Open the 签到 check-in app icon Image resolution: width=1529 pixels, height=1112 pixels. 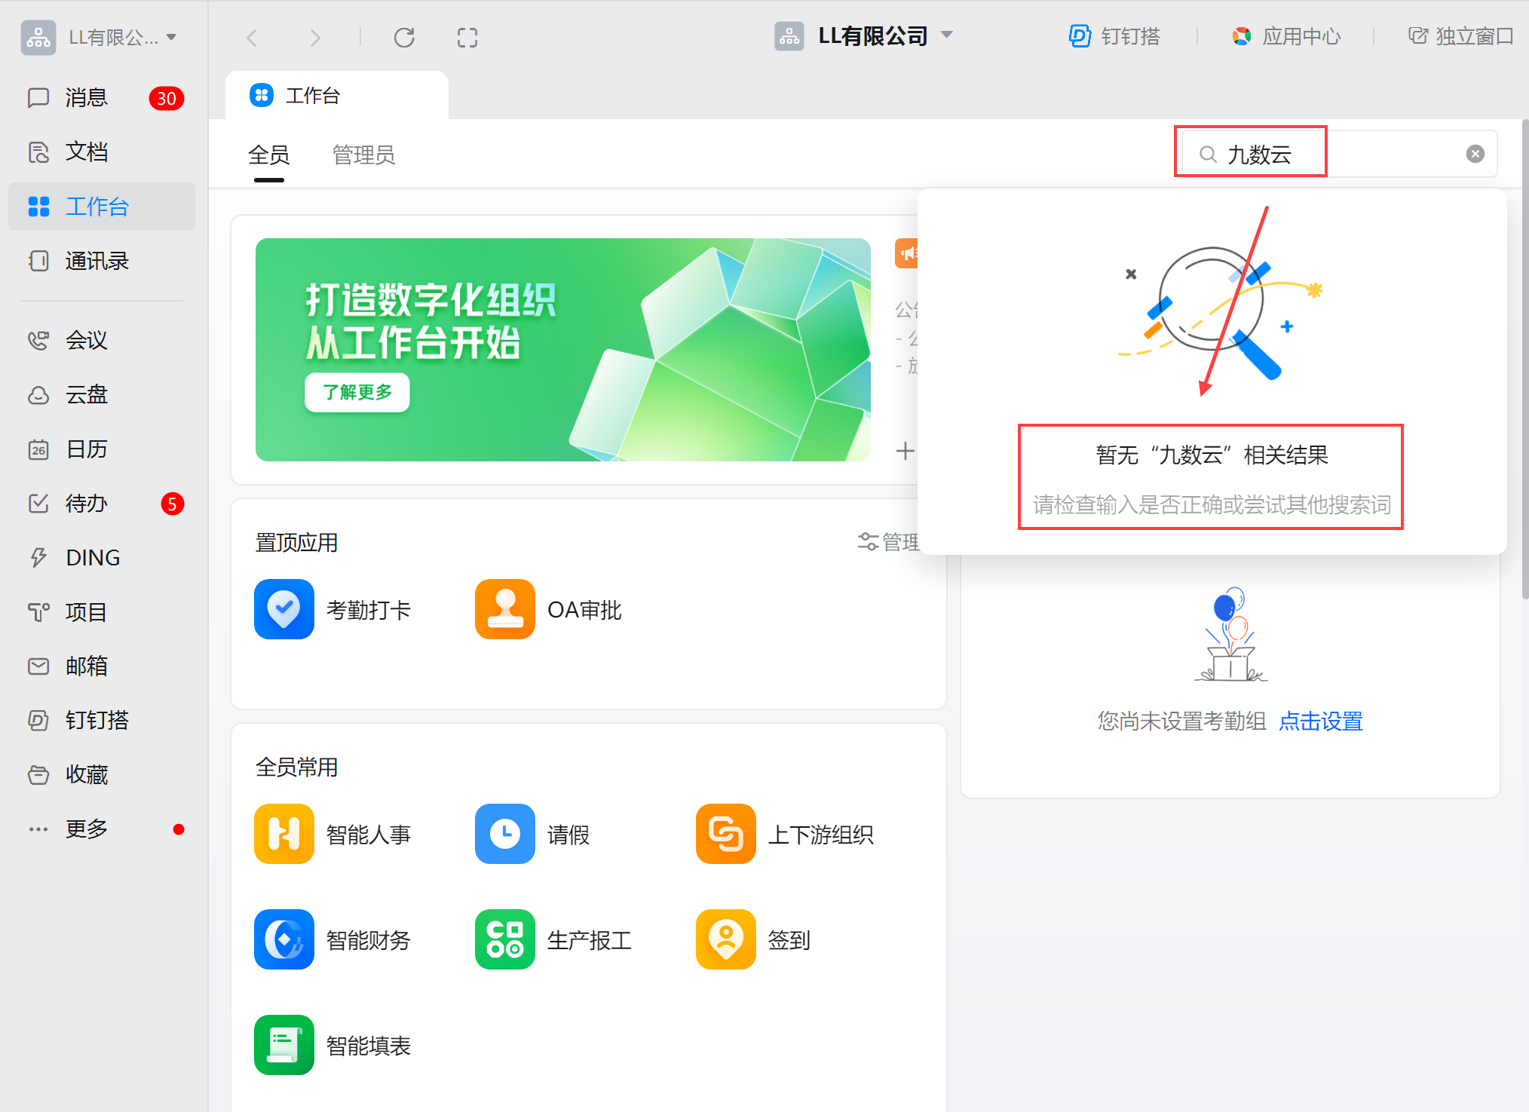pos(725,939)
